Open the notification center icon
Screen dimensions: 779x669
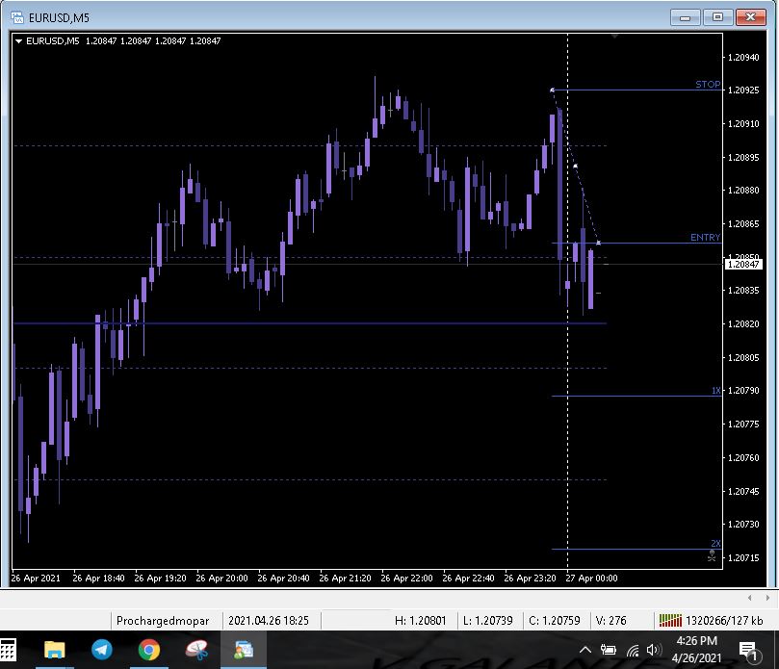pyautogui.click(x=750, y=651)
